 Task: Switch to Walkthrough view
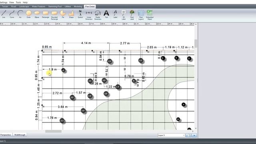click(x=20, y=135)
